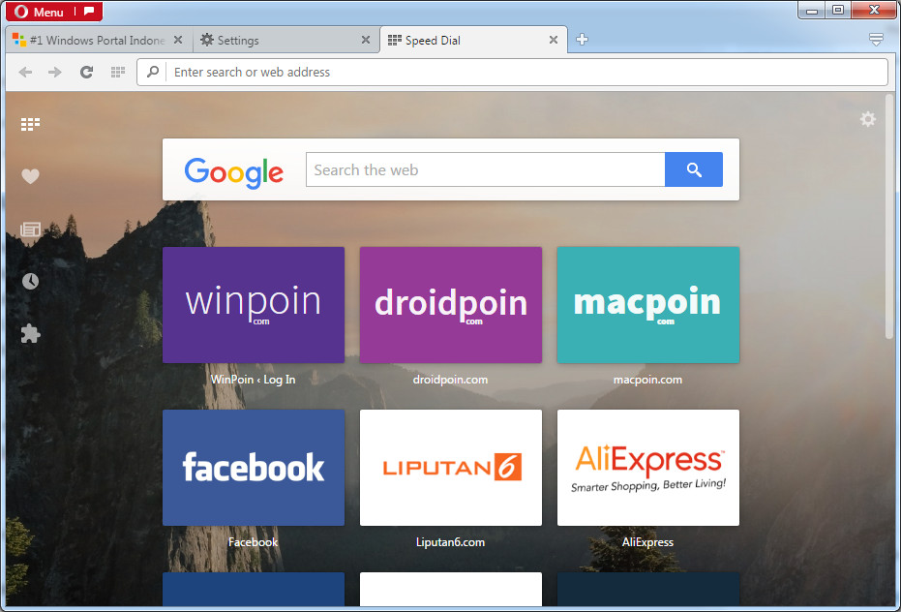The image size is (901, 612).
Task: Close the Settings tab
Action: tap(366, 40)
